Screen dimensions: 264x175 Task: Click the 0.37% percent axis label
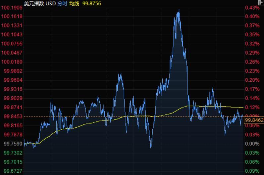(252, 25)
